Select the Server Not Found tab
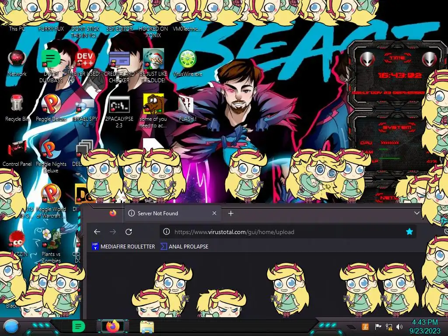Image resolution: width=448 pixels, height=336 pixels. [172, 213]
